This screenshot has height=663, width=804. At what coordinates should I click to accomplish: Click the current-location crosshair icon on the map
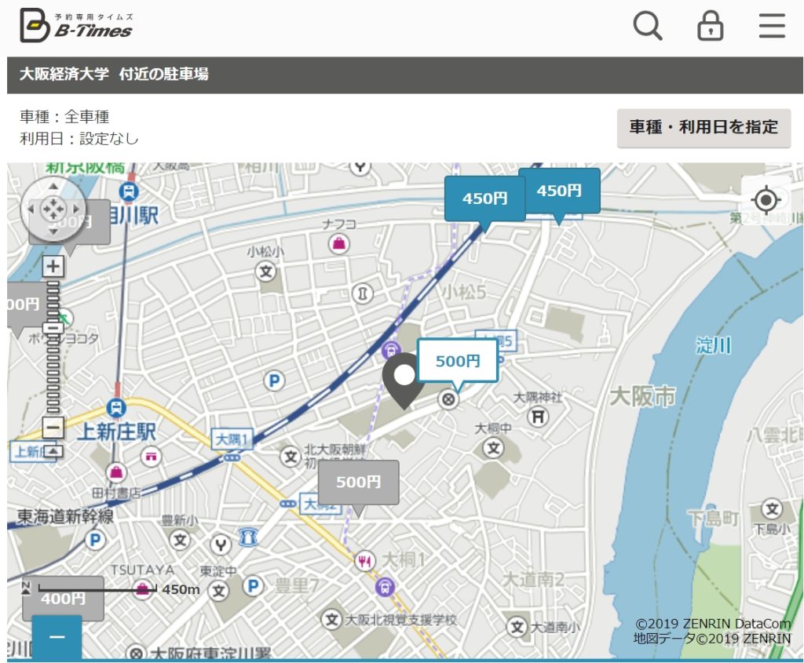tap(766, 199)
